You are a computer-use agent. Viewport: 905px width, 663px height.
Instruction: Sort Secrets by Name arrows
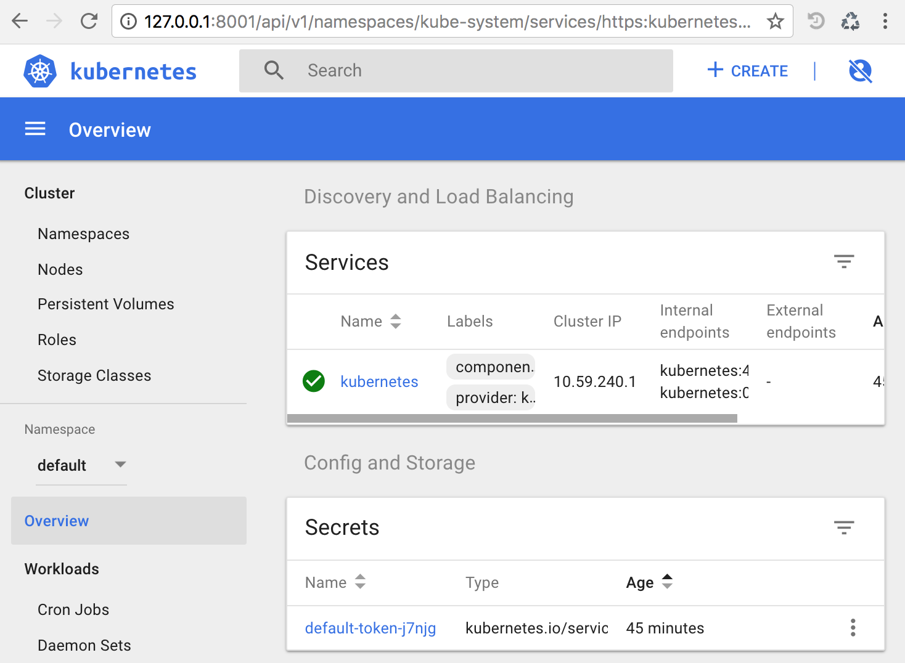360,582
